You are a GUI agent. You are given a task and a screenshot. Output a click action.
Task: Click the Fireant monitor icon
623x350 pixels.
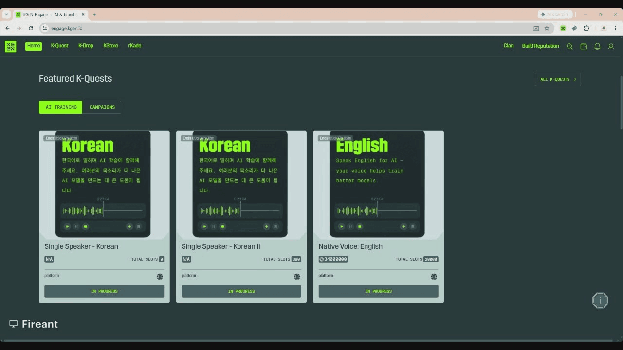pos(14,324)
